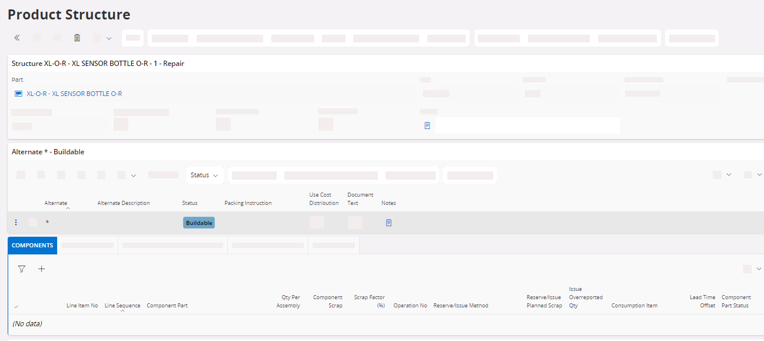Open the three-dot row menu for alternate *
The width and height of the screenshot is (764, 341).
pos(16,223)
